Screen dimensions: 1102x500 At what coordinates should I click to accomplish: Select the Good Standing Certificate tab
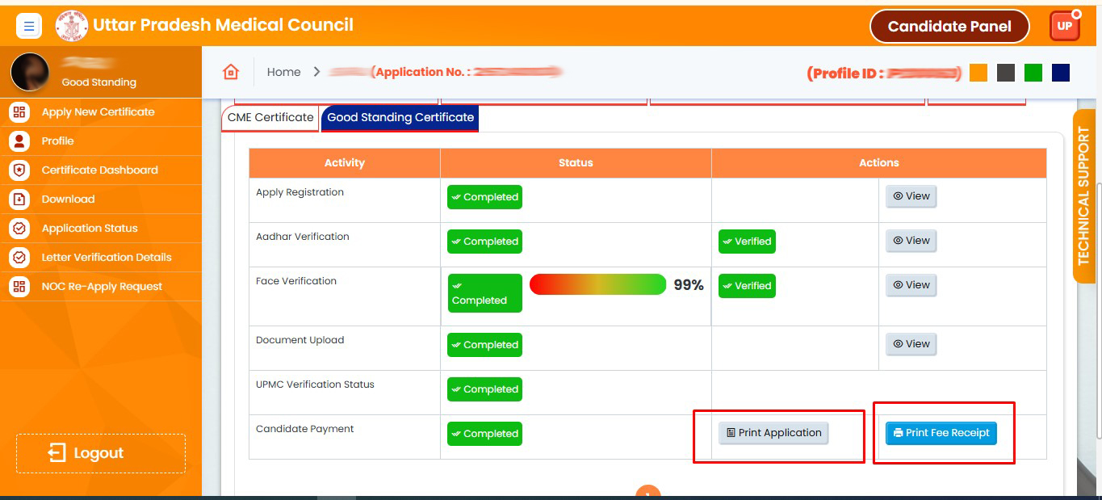[x=400, y=118]
